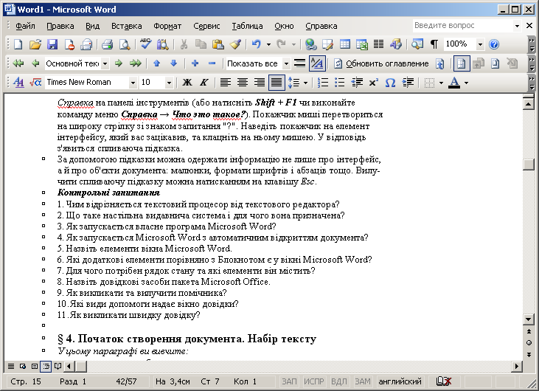Click the vertical scrollbar thumb

click(529, 164)
